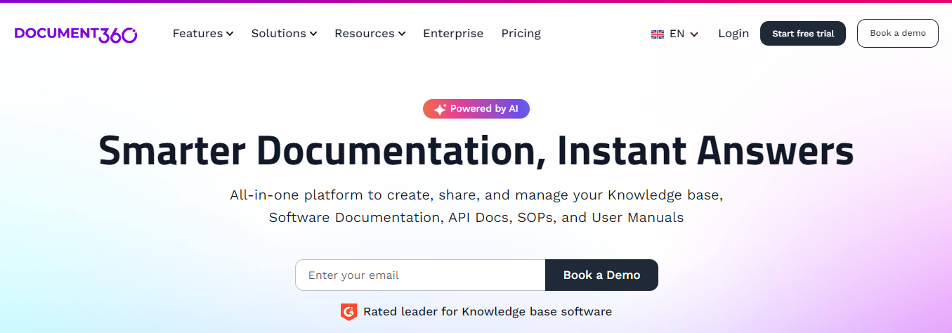The image size is (952, 333).
Task: Click Start free trial button
Action: pos(803,34)
